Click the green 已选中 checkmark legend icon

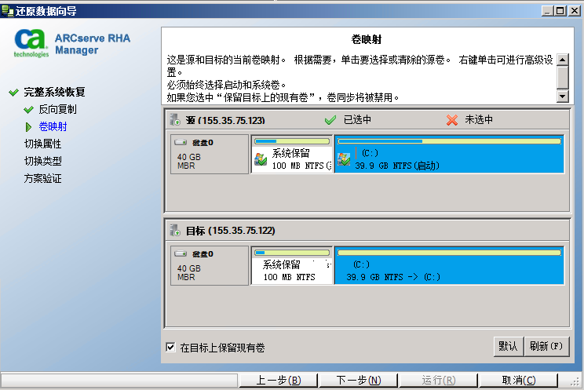pyautogui.click(x=330, y=120)
